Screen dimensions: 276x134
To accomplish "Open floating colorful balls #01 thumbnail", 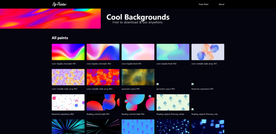I will coord(103,102).
